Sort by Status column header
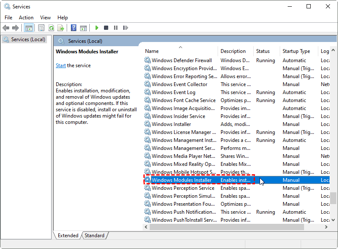 click(x=266, y=51)
